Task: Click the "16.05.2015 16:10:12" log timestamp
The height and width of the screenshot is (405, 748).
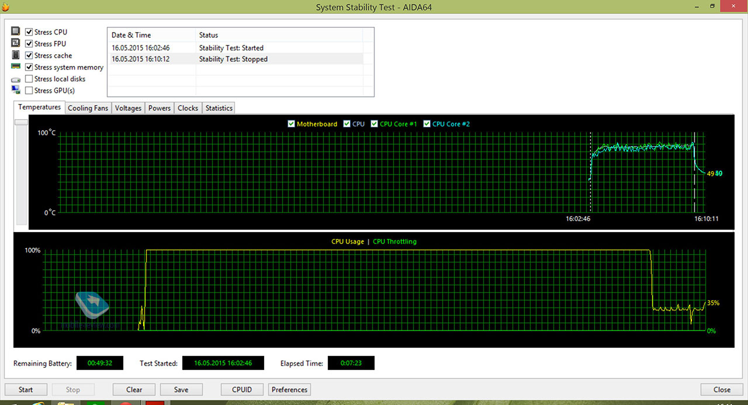Action: point(141,59)
